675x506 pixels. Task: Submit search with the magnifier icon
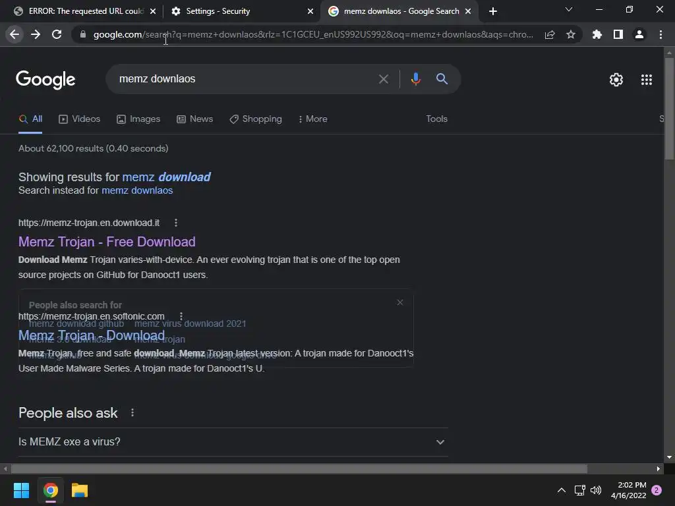coord(442,79)
